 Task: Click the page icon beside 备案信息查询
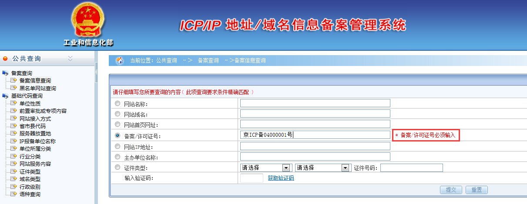(13, 80)
